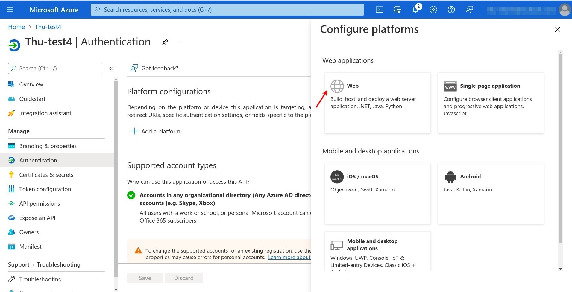Open the top bar Feedback icon
Image resolution: width=572 pixels, height=292 pixels.
click(469, 10)
